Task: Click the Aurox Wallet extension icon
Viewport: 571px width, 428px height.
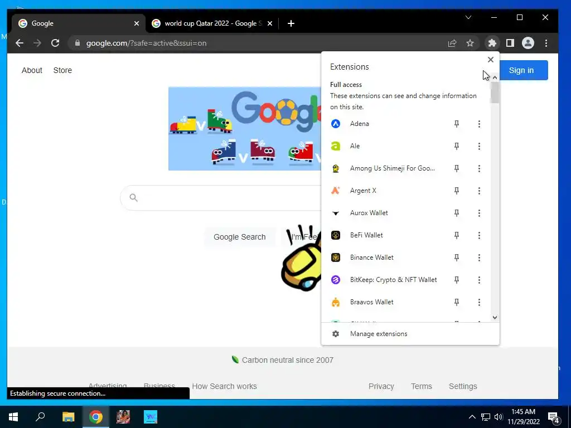Action: 335,213
